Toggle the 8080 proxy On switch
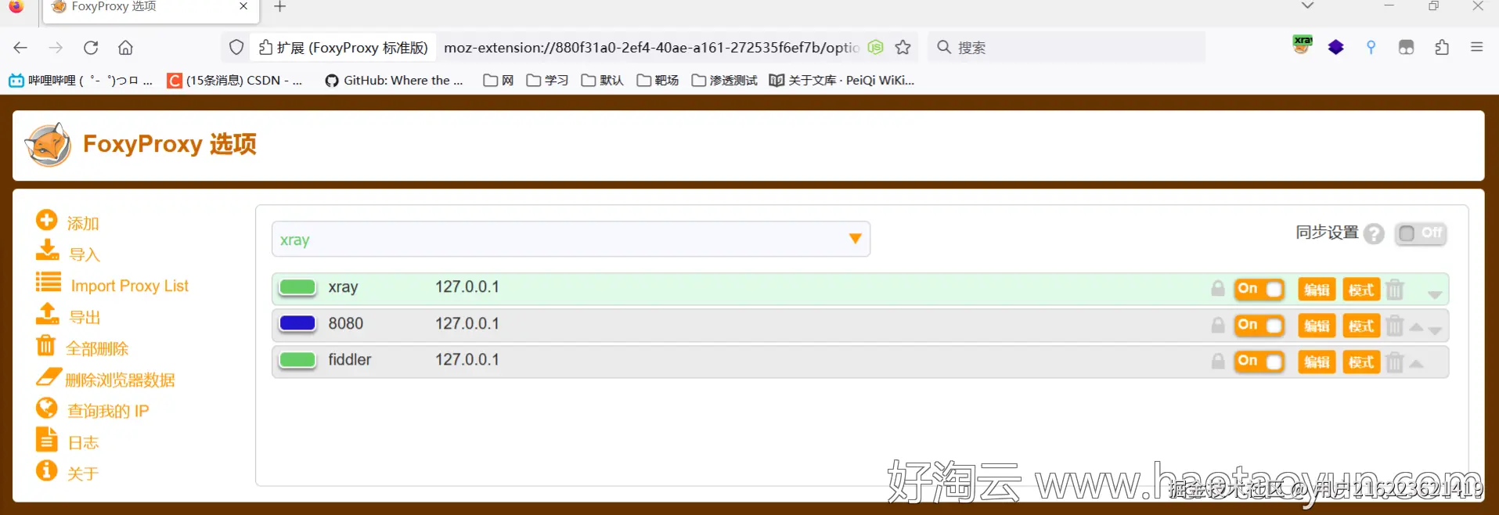Viewport: 1499px width, 515px height. pos(1259,326)
